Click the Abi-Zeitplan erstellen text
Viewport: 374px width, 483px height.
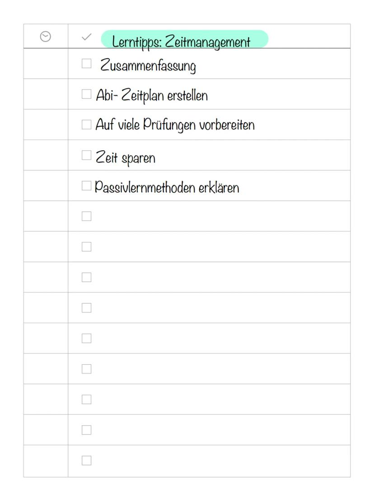152,96
